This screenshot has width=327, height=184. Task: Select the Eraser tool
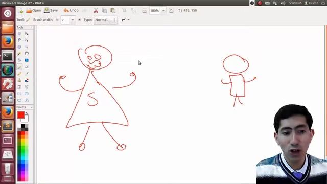27,67
